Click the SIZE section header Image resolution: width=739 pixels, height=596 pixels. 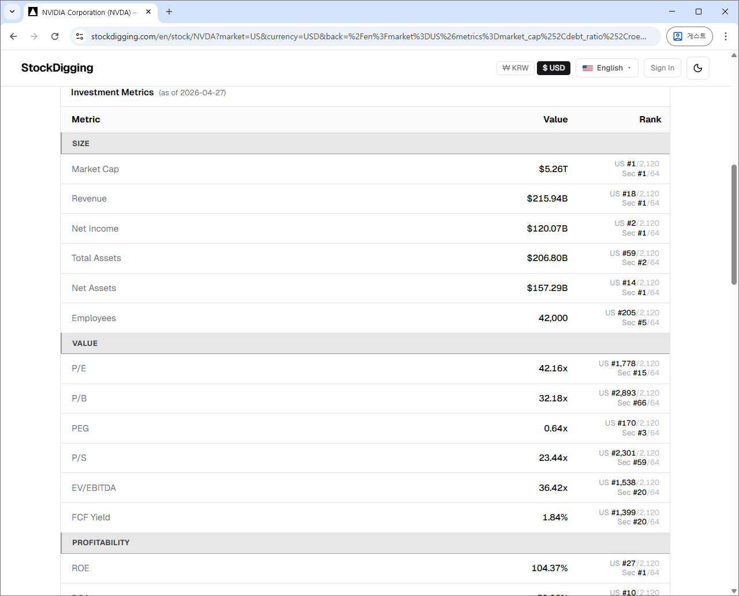click(365, 143)
